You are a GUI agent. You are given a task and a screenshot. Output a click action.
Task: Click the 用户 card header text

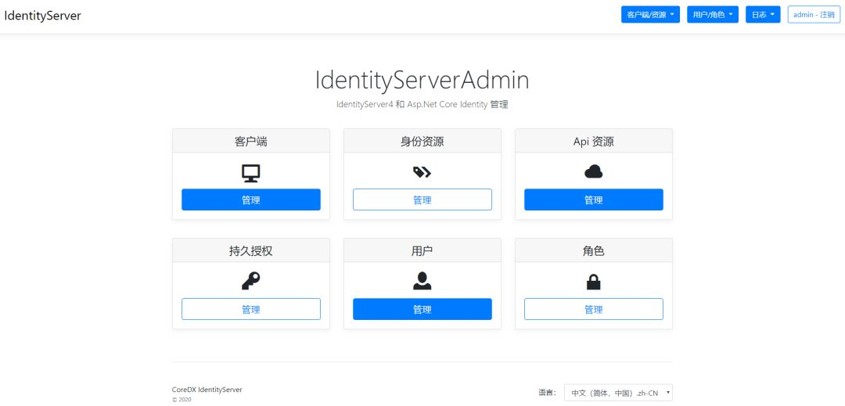pos(422,251)
